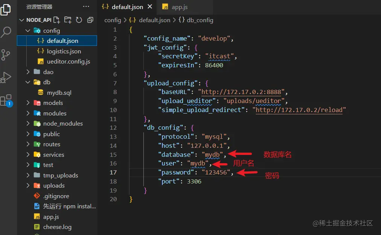Select the default.json editor tab
Viewport: 381px width, 235px height.
click(127, 7)
